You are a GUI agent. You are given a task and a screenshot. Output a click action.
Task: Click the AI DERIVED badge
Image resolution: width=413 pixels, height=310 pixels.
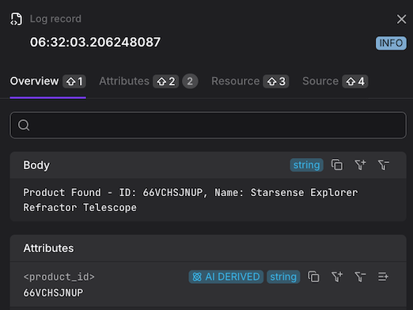[x=226, y=277]
